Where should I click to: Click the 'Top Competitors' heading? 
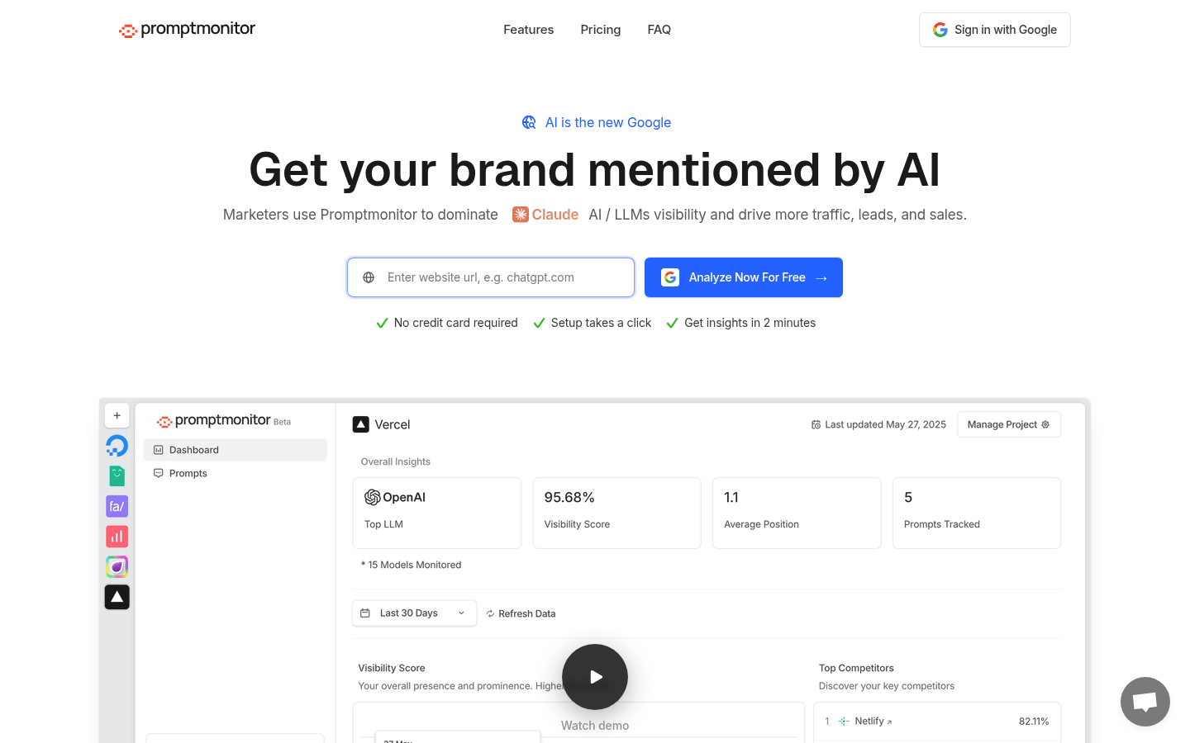856,668
